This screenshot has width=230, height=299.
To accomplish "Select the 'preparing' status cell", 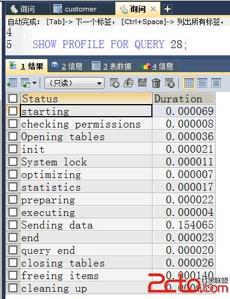I will (86, 200).
